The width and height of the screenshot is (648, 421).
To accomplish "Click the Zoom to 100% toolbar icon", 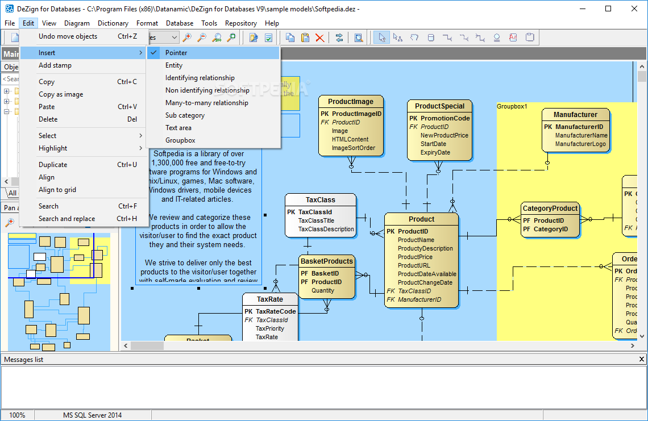I will point(217,37).
